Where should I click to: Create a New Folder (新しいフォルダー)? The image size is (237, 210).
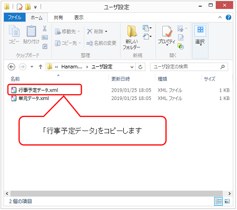click(132, 37)
